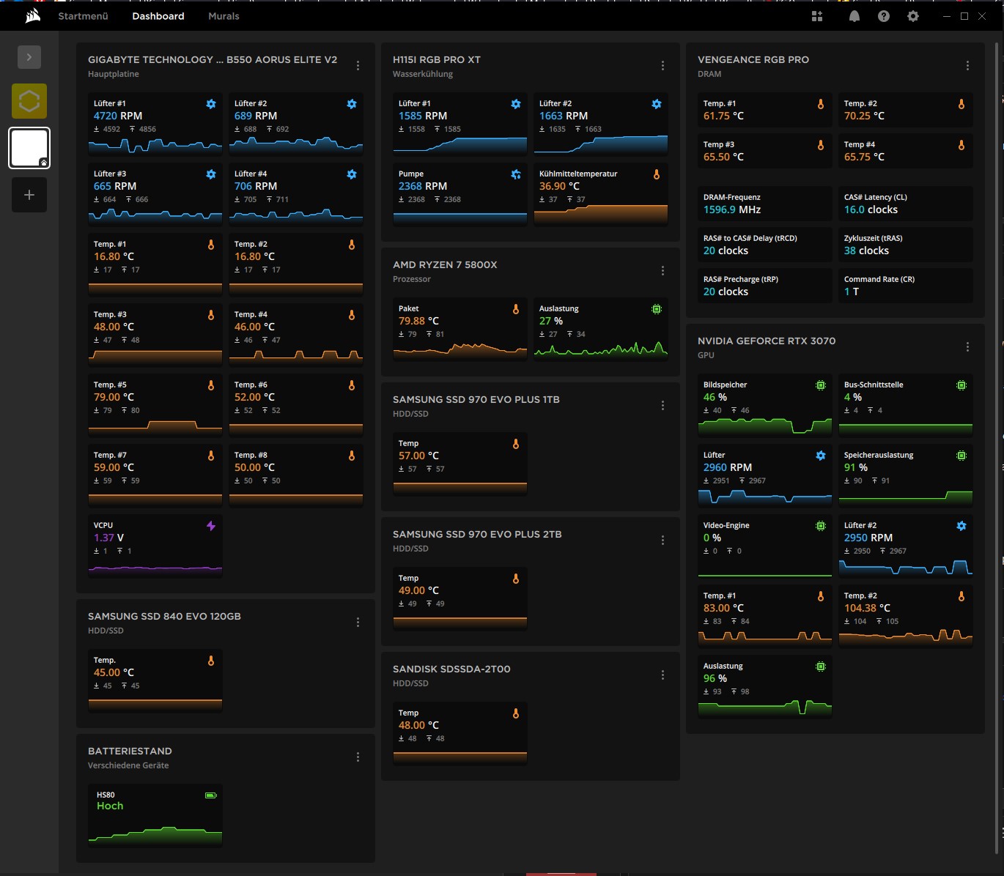Viewport: 1004px width, 876px height.
Task: Open the Murals tab
Action: (x=224, y=16)
